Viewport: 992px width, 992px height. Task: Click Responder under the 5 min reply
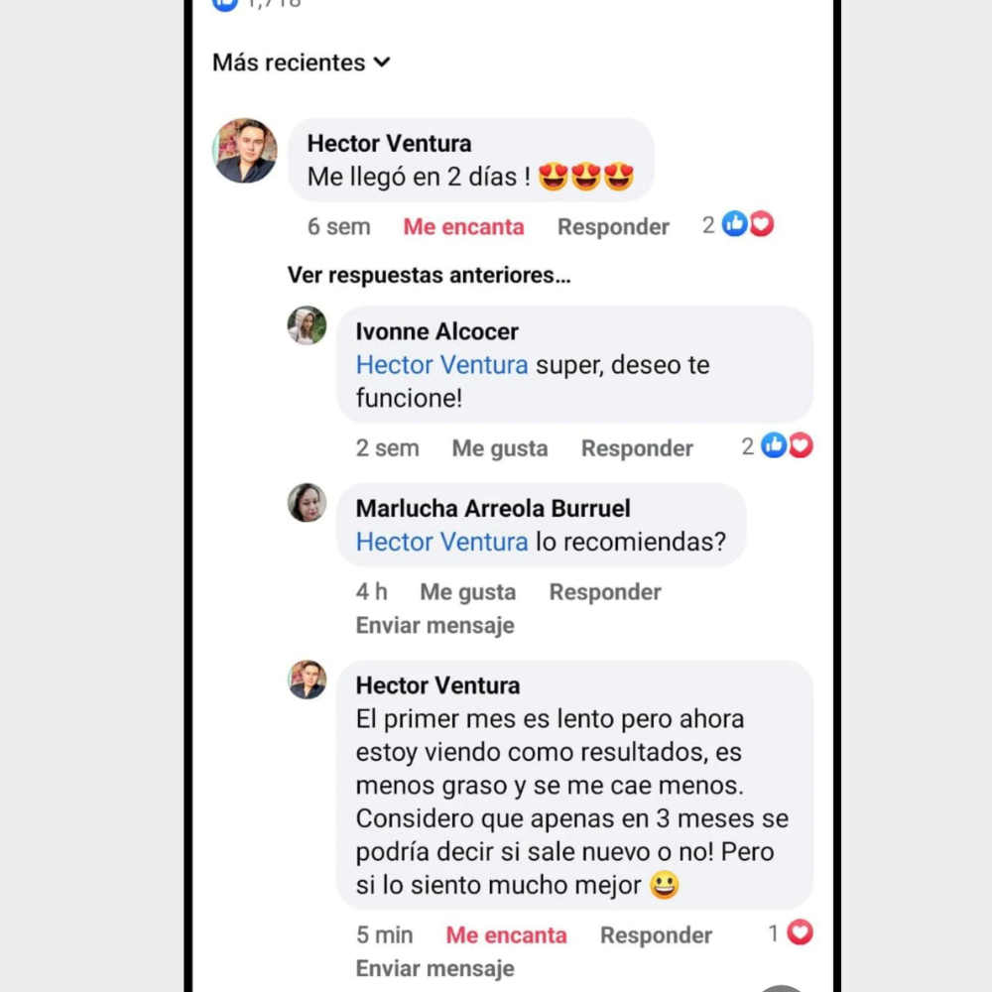click(x=656, y=935)
